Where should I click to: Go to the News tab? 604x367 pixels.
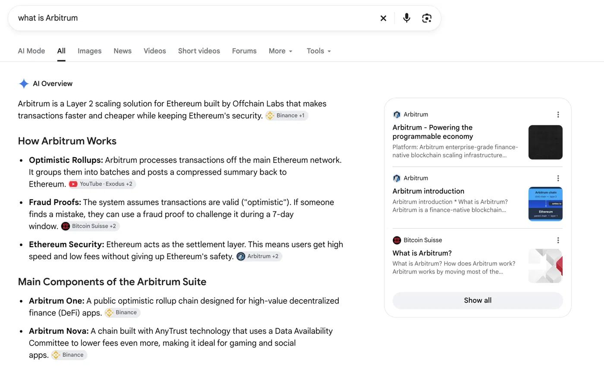[123, 51]
